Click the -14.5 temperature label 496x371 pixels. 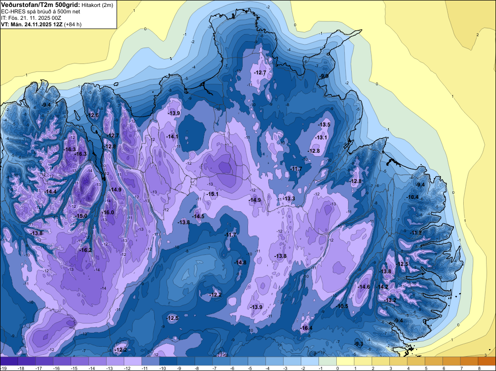point(198,216)
